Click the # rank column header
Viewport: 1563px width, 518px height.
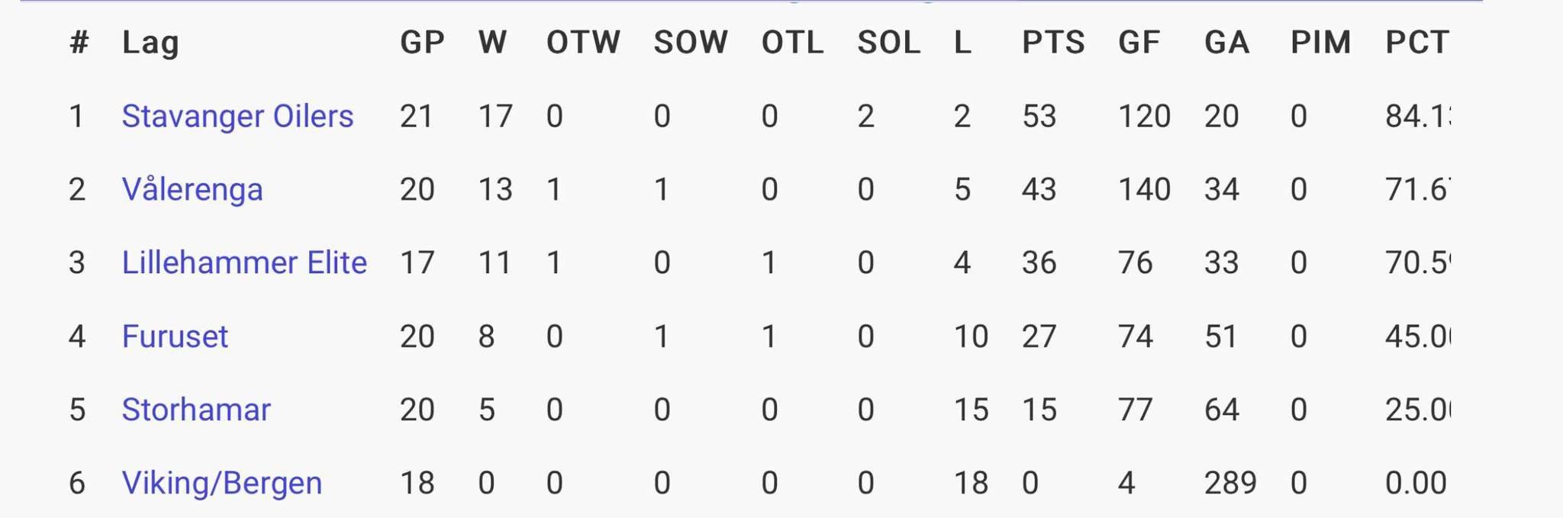point(79,43)
